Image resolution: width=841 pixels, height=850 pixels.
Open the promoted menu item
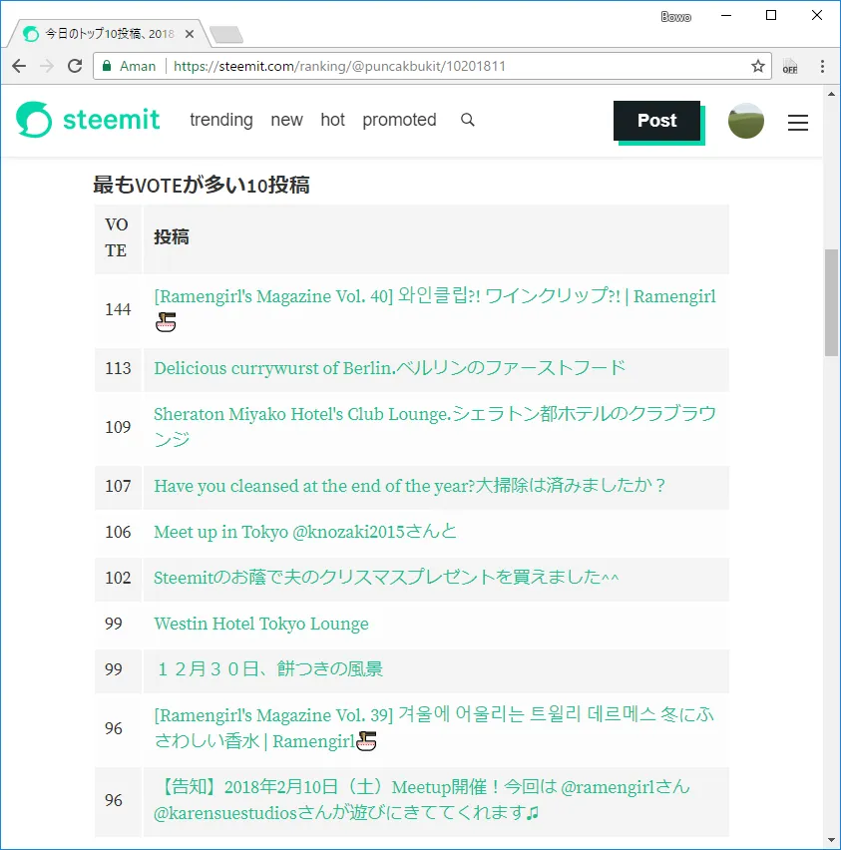399,120
